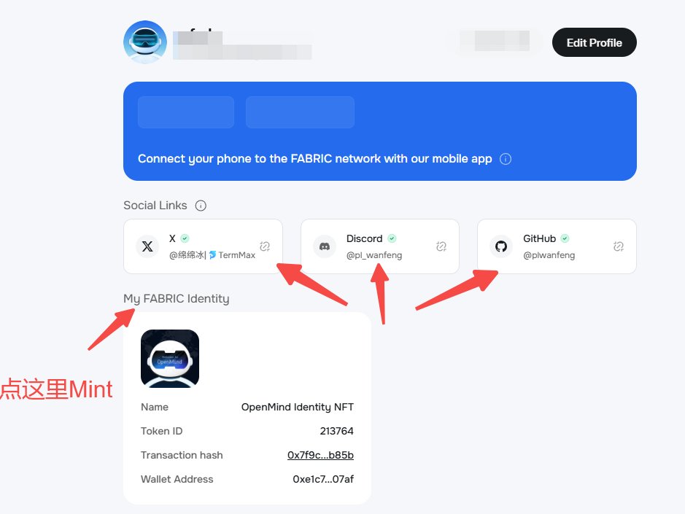Select the X handle with TermMax
Viewport: 685px width, 514px height.
click(212, 255)
